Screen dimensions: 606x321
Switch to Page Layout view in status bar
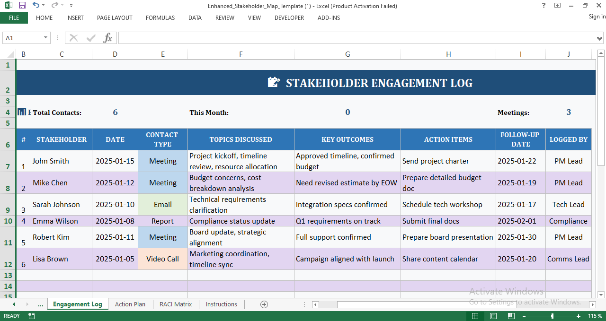point(493,316)
